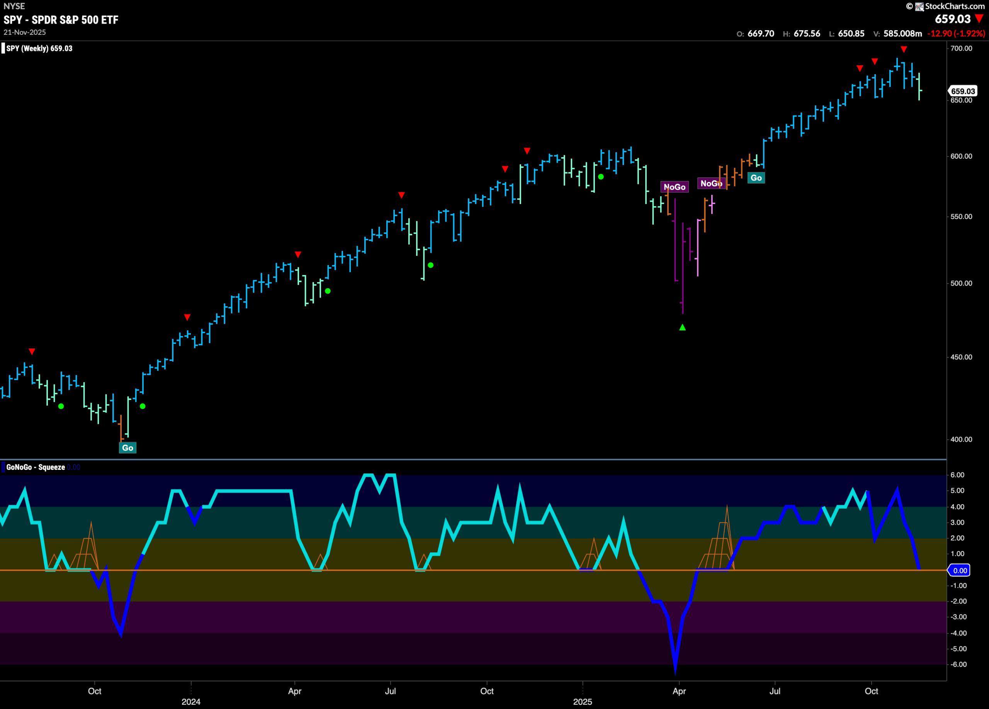Click the GoNoGo - Squeeze indicator label
Screen dimensions: 989x709
[36, 467]
